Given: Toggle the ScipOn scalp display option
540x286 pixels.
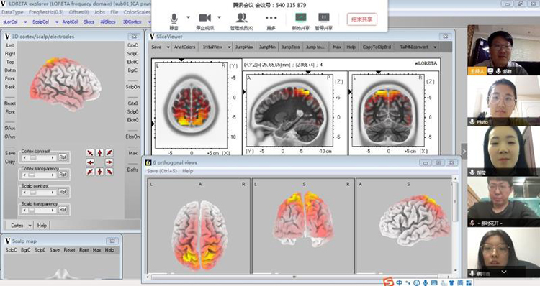Looking at the screenshot, I should click(133, 87).
